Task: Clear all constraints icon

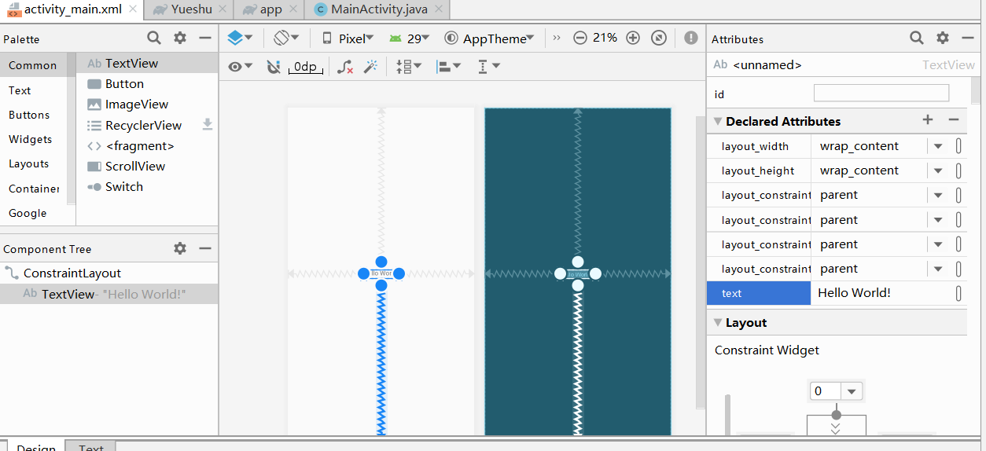Action: [x=344, y=67]
